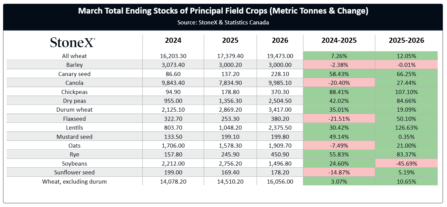Select the 2026 column header
Viewport: 447px width, 207px height.
click(280, 40)
